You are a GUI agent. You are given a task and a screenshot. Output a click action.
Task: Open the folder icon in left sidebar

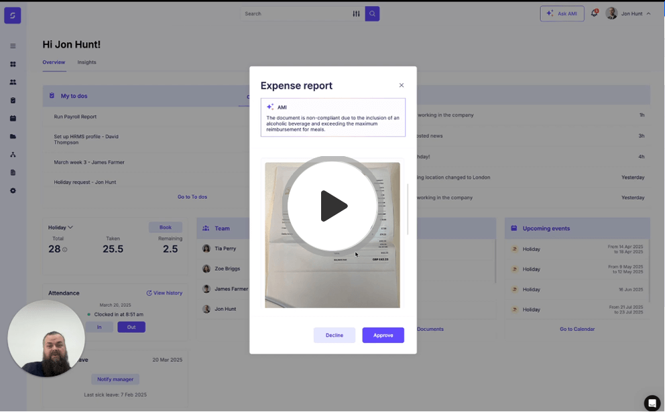click(x=13, y=137)
